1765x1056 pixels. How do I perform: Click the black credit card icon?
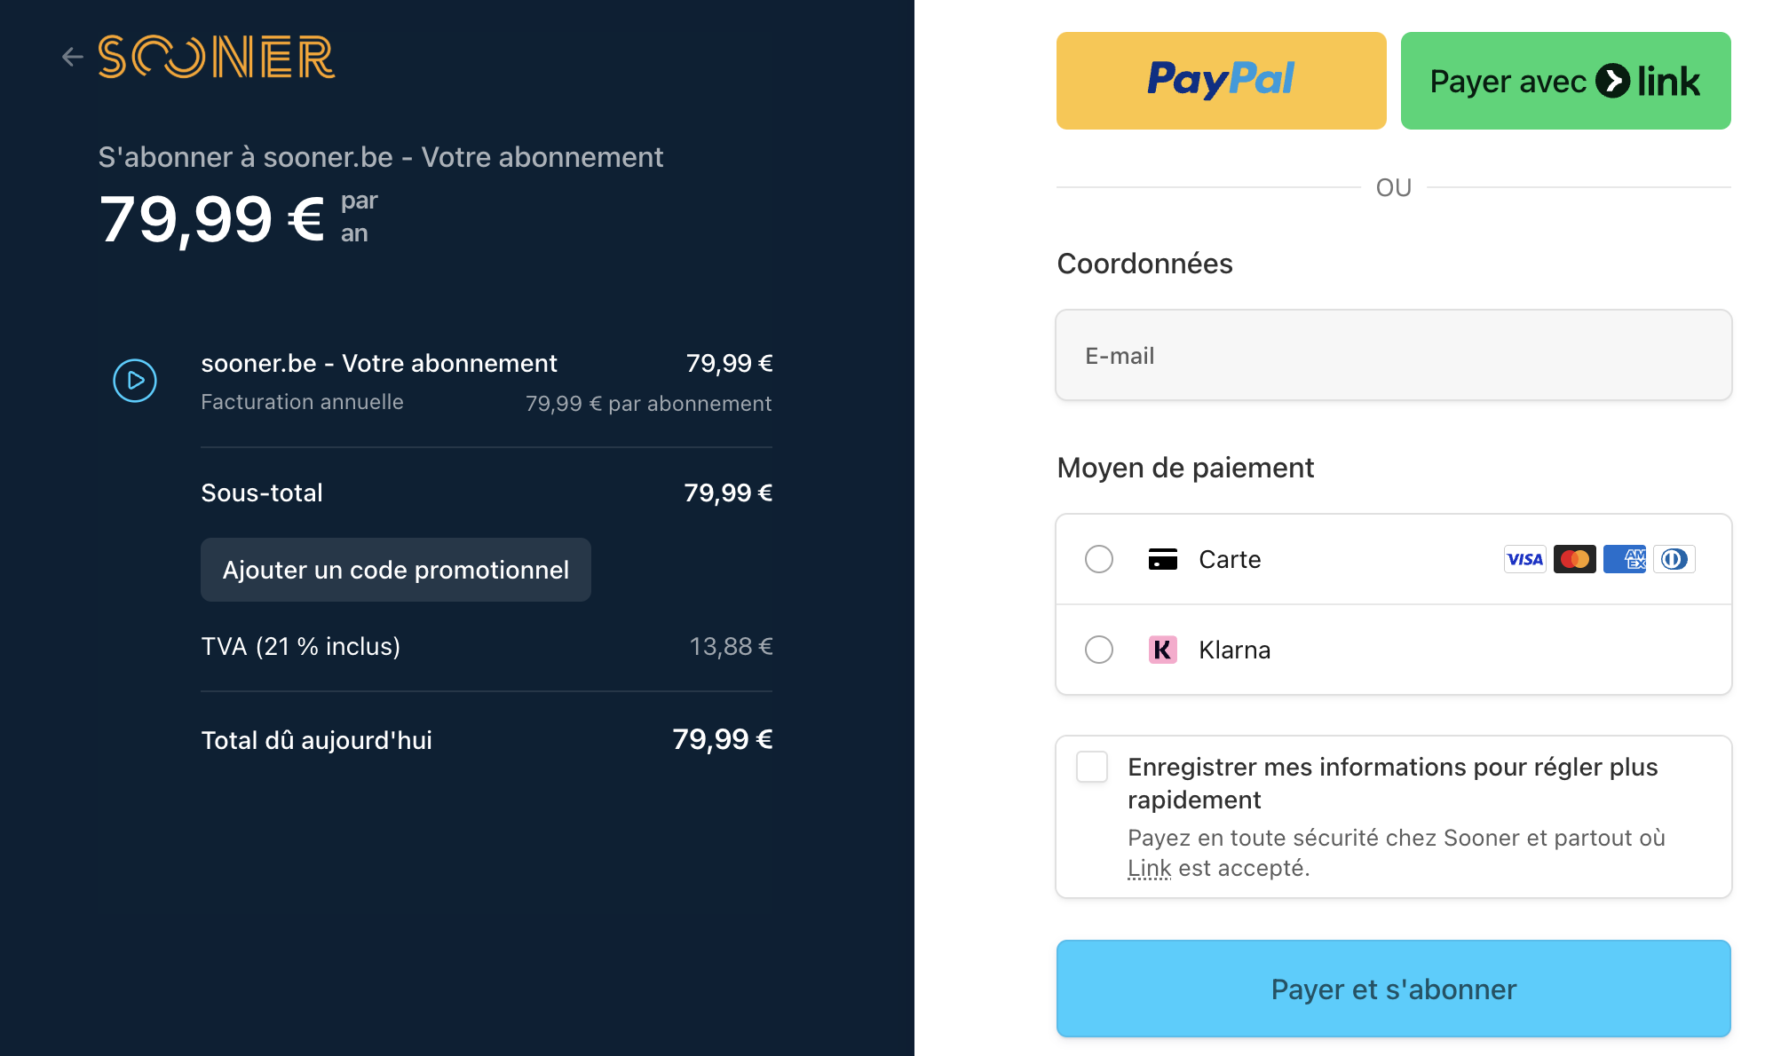tap(1162, 559)
